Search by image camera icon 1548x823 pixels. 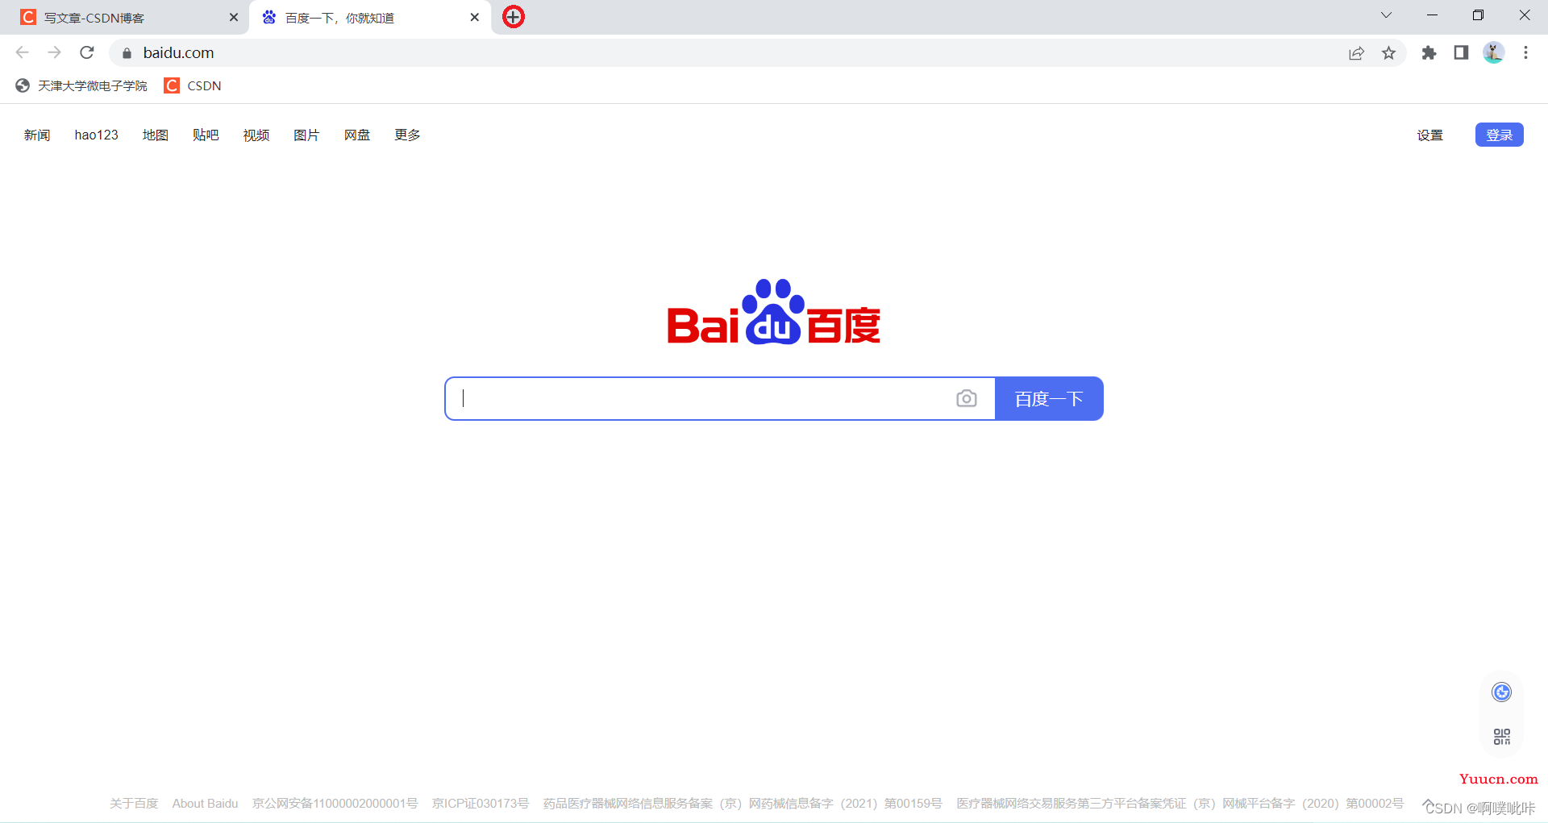[x=966, y=398]
